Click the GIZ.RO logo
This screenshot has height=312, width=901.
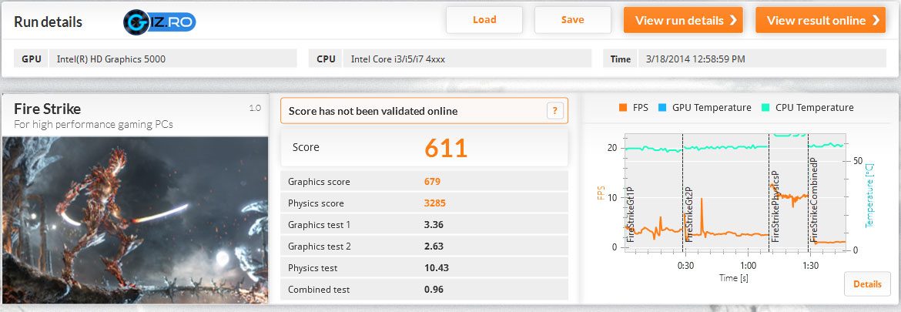click(159, 21)
